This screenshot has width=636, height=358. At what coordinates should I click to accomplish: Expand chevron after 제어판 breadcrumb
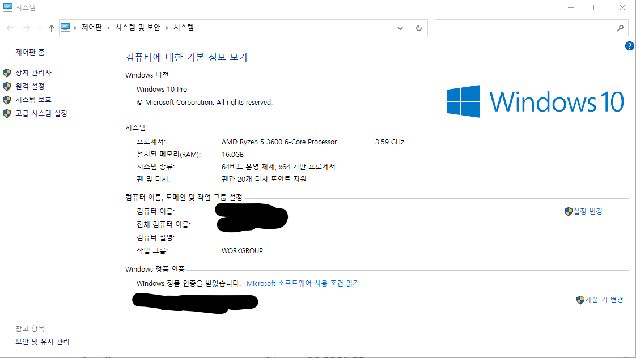click(108, 28)
